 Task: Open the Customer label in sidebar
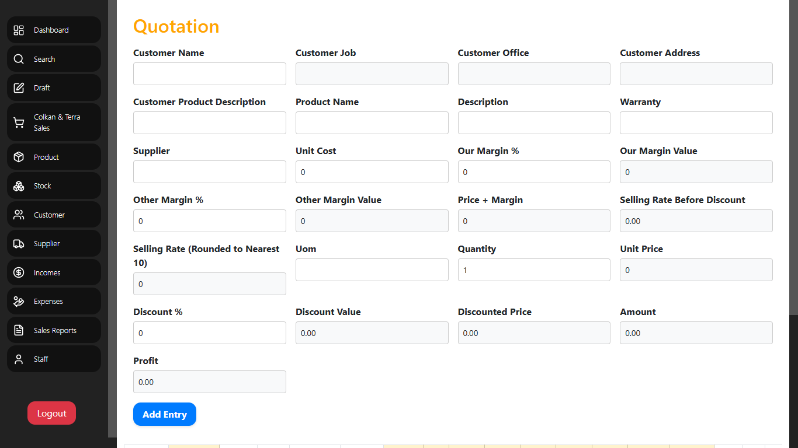coord(49,215)
